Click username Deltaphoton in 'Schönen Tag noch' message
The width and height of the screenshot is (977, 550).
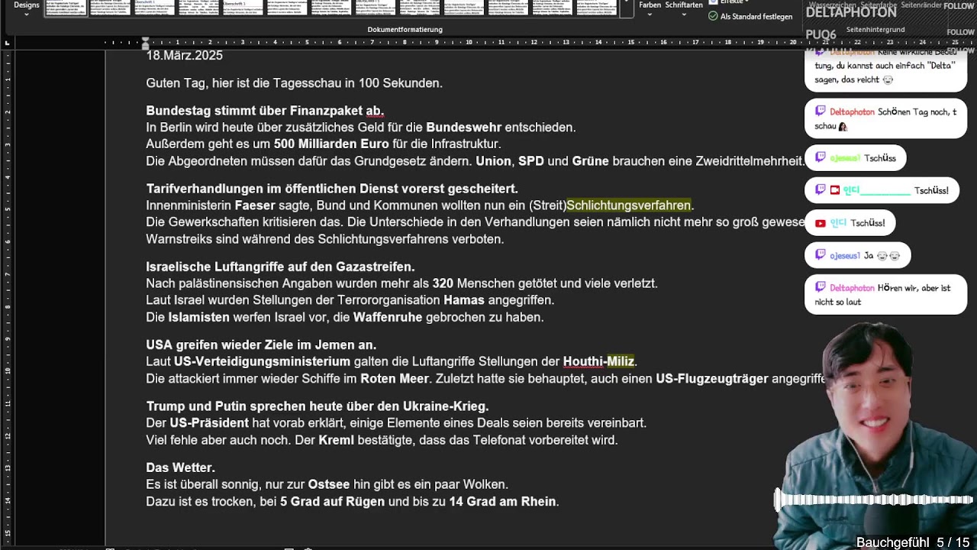coord(852,112)
